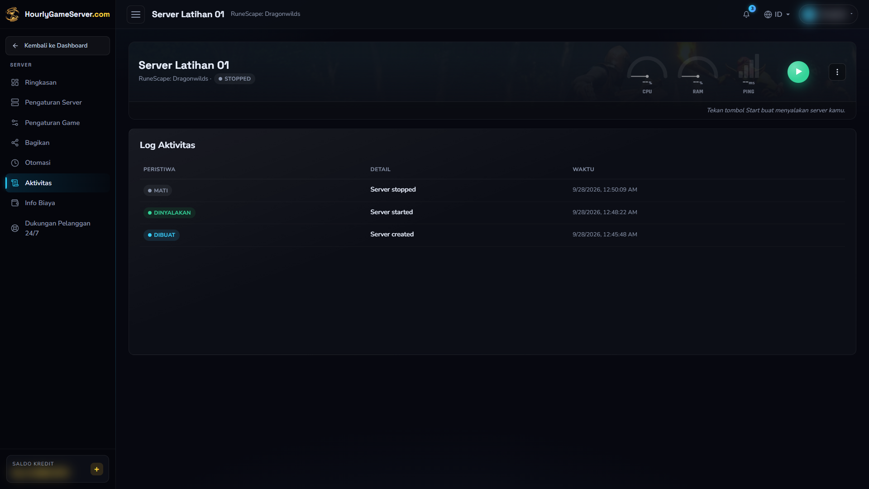Click the RAM usage gauge

coord(698,75)
